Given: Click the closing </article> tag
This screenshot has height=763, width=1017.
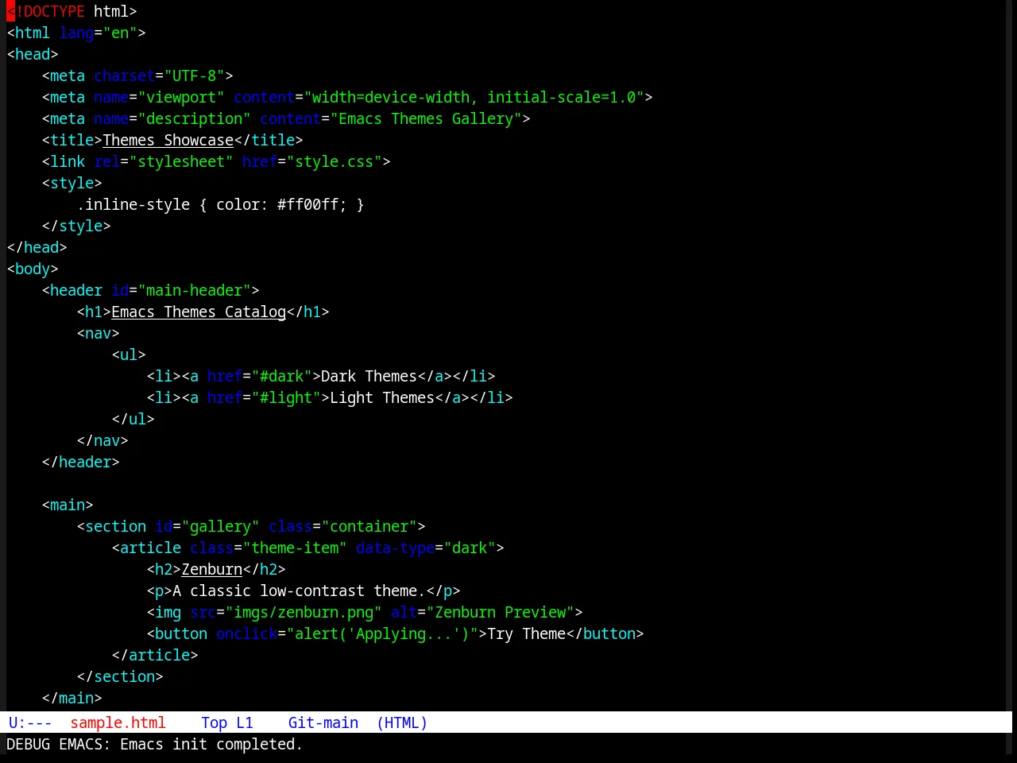Looking at the screenshot, I should click(155, 655).
